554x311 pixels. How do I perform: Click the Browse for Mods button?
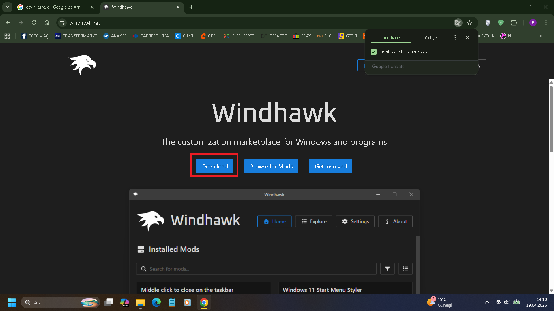coord(271,166)
